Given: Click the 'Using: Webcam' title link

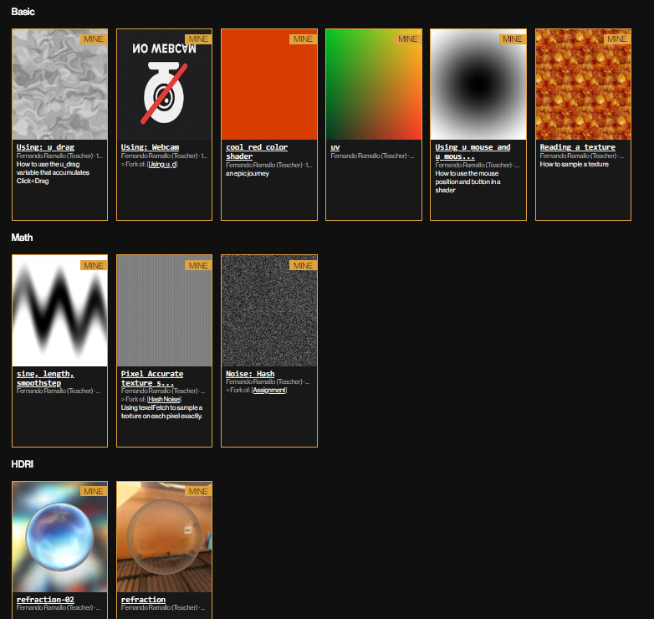Looking at the screenshot, I should (151, 147).
